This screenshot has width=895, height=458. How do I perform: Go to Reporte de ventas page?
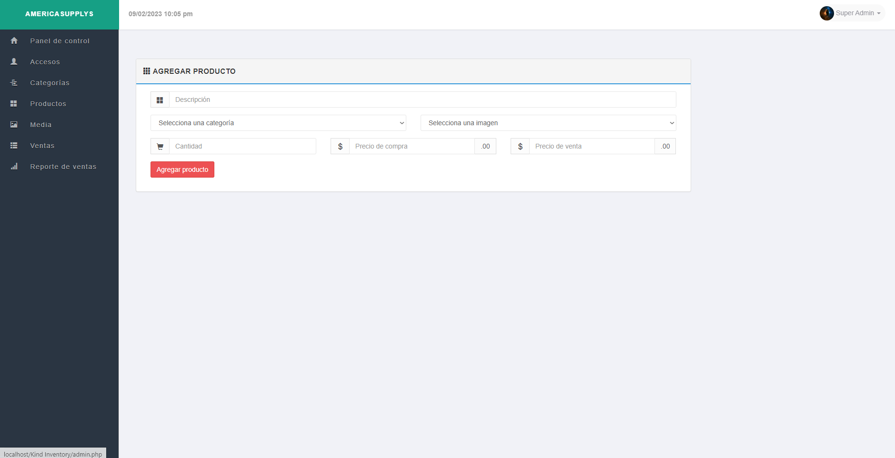(x=63, y=167)
